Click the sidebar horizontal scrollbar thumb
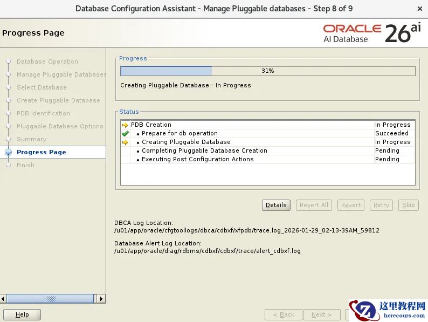 tap(50, 298)
